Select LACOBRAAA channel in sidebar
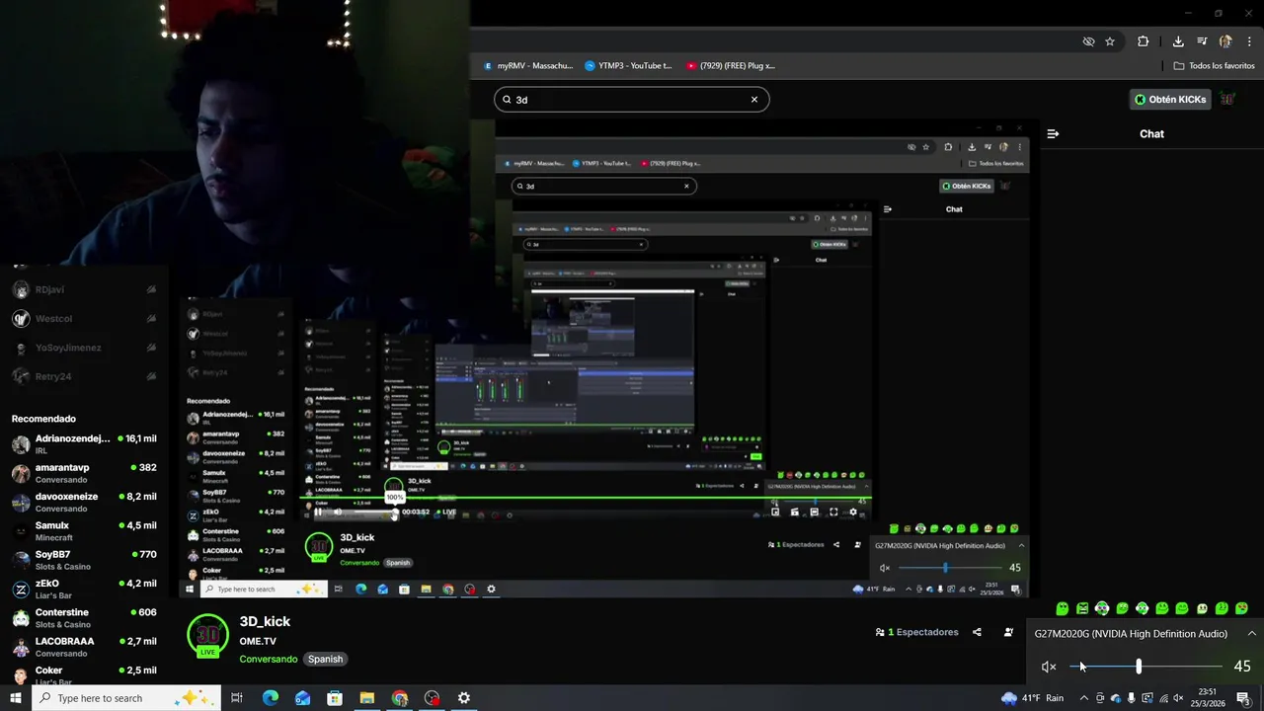Screen dimensions: 1264x711 coord(84,646)
